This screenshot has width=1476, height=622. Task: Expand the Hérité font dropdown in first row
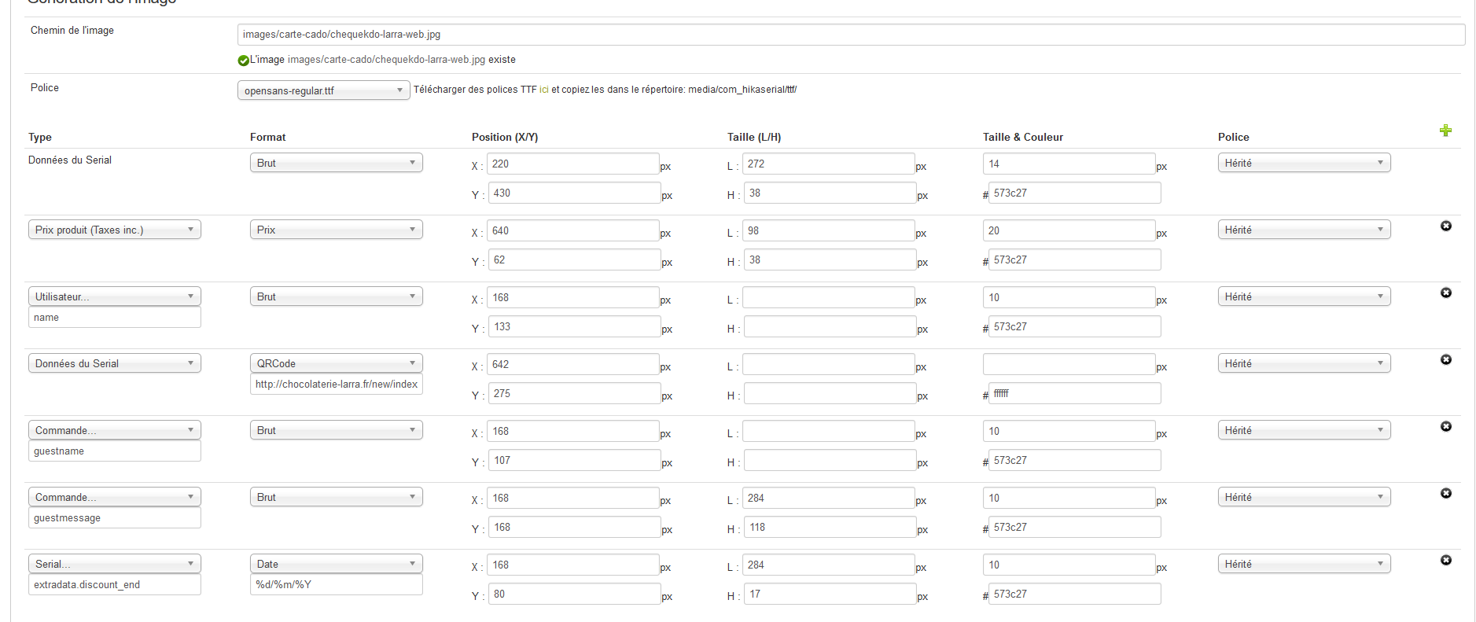pyautogui.click(x=1304, y=163)
